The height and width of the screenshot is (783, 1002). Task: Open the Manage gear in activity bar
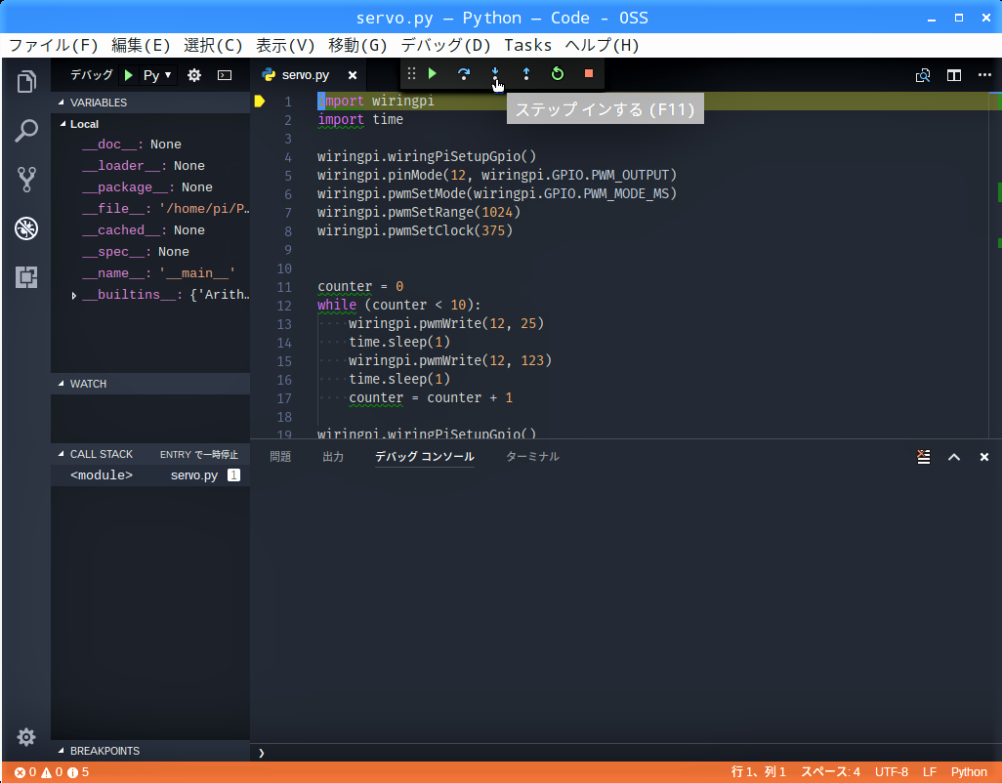point(26,737)
